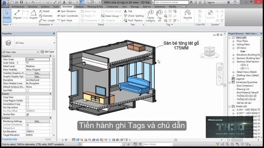Select Drawing List in Project Browser

click(x=243, y=89)
